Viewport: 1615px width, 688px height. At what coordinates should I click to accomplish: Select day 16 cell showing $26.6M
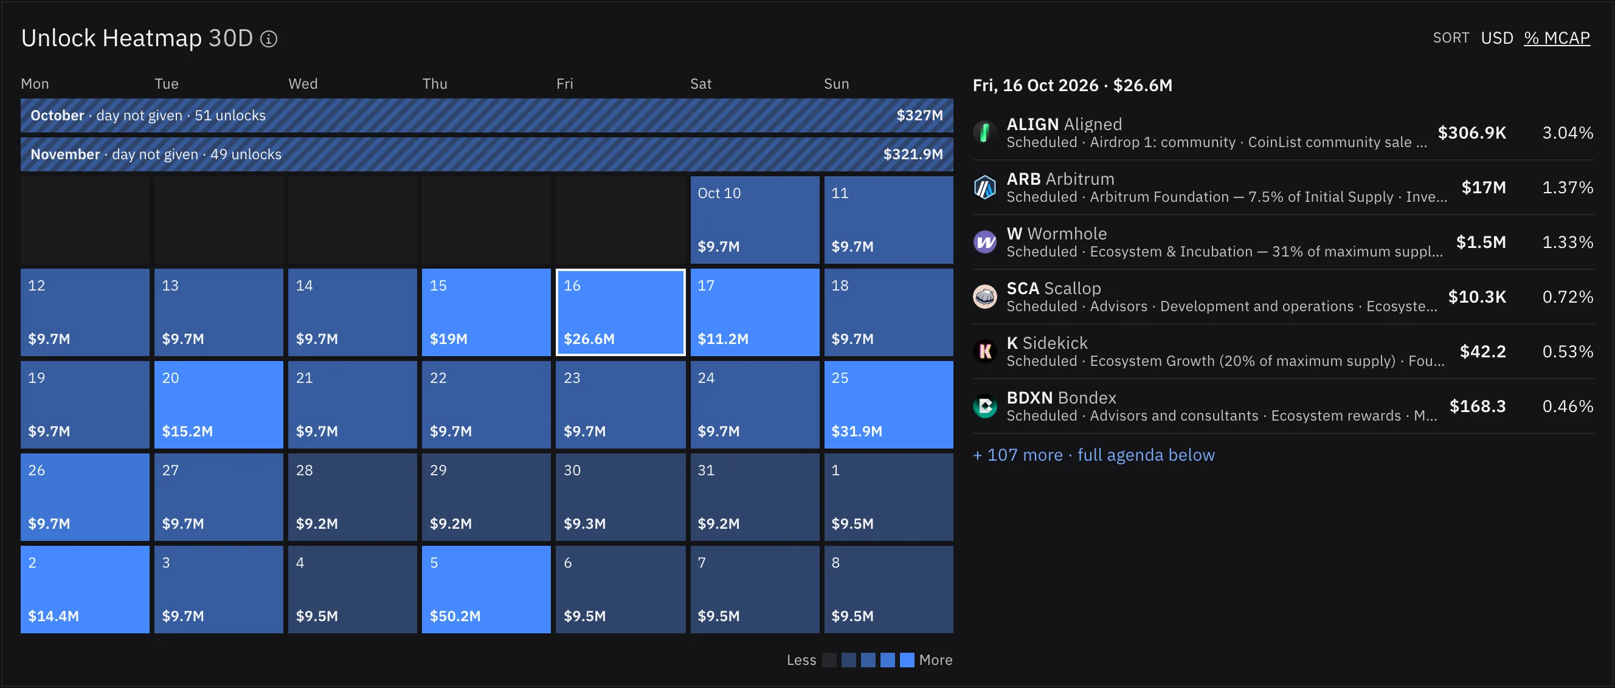coord(620,312)
